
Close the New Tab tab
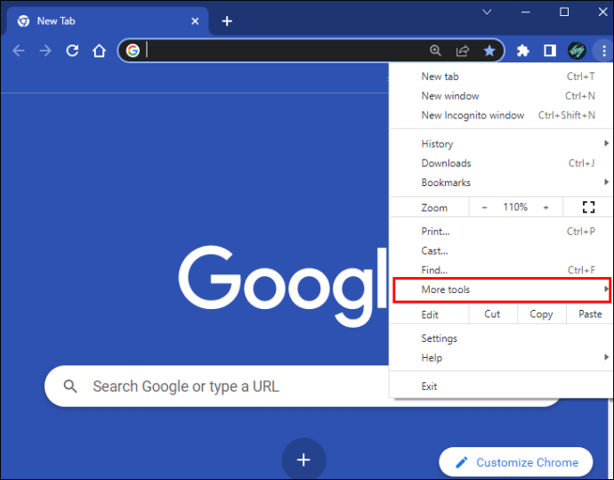pyautogui.click(x=195, y=21)
